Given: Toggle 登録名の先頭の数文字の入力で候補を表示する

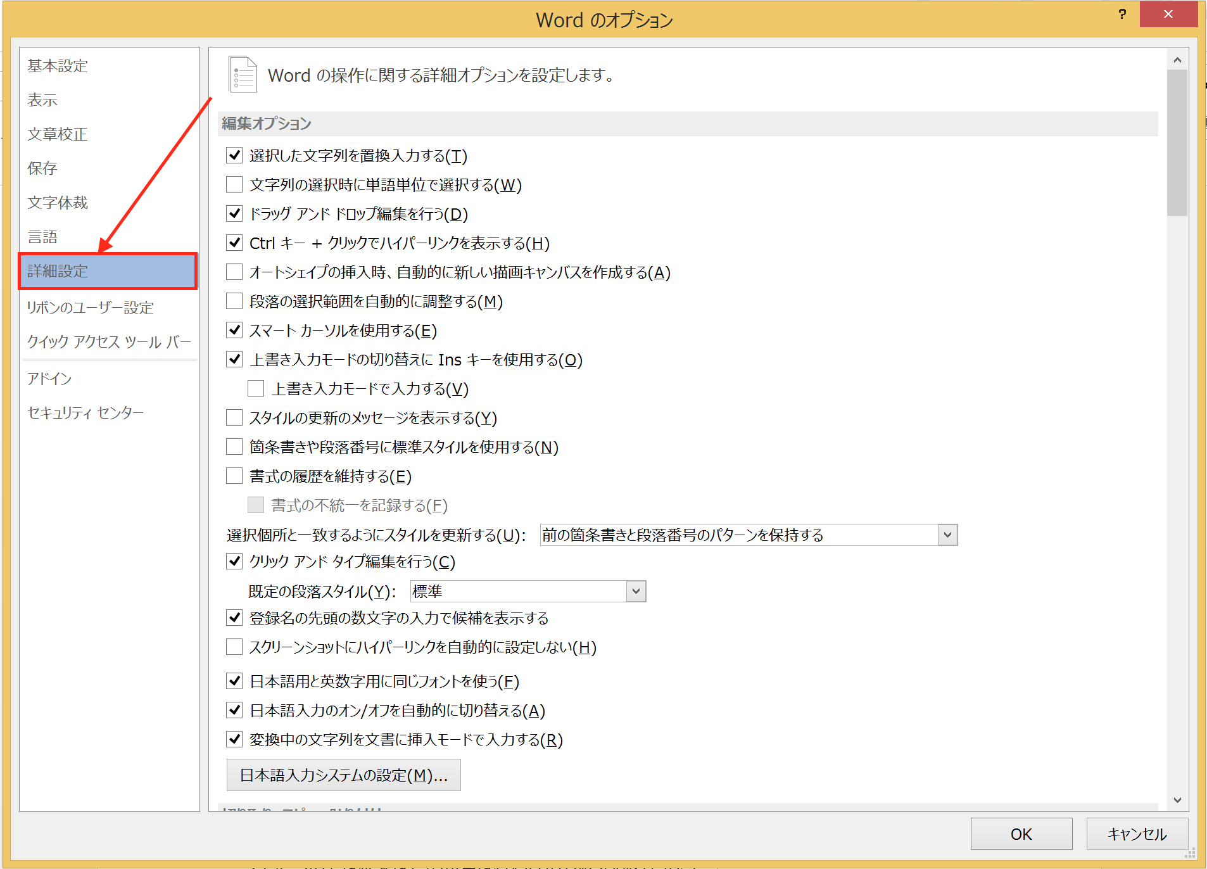Looking at the screenshot, I should coord(234,618).
